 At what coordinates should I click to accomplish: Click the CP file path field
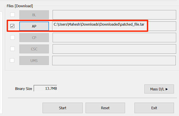(x=114, y=38)
